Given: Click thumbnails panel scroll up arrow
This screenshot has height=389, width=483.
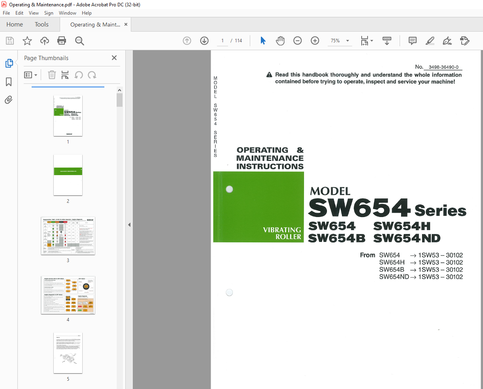Looking at the screenshot, I should 119,90.
